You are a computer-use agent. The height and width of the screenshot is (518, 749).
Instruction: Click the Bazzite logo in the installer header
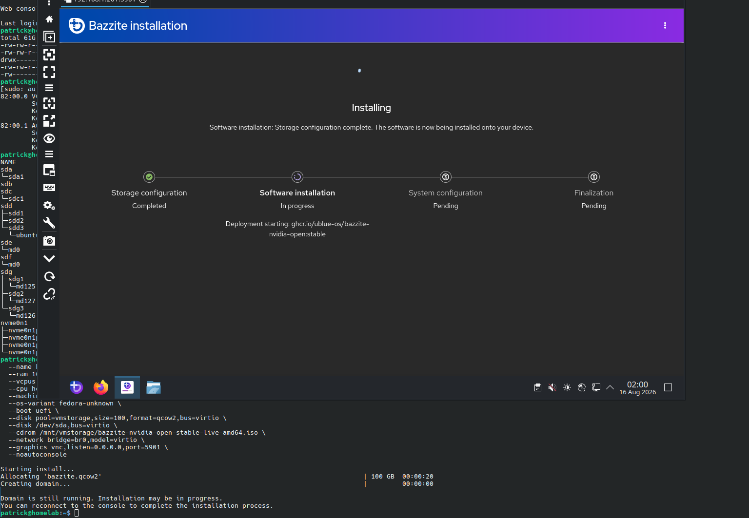tap(77, 26)
